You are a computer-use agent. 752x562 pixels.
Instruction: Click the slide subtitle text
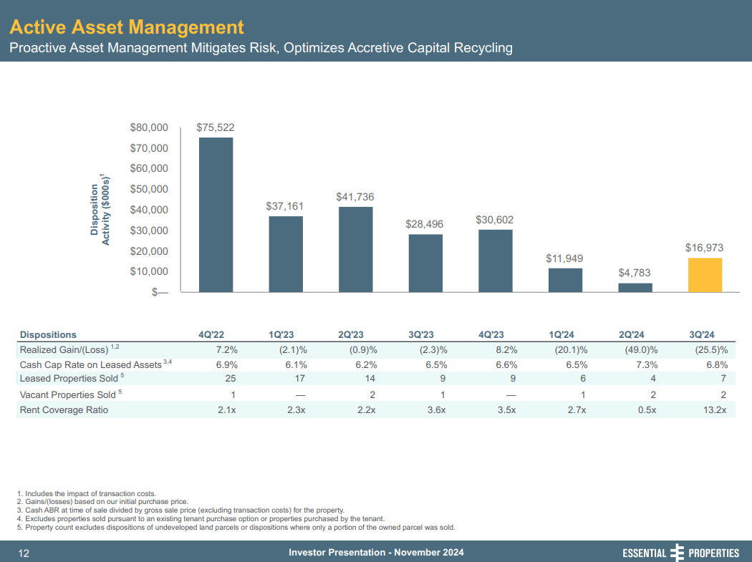262,48
